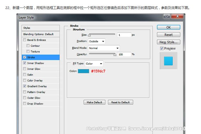Click the Reset button
201x134 pixels.
169,35
